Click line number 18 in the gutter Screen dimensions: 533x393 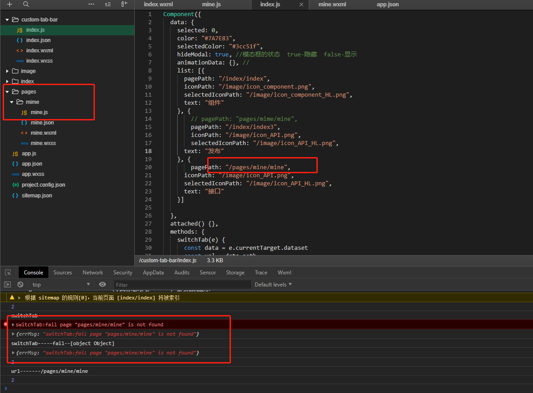coord(148,151)
